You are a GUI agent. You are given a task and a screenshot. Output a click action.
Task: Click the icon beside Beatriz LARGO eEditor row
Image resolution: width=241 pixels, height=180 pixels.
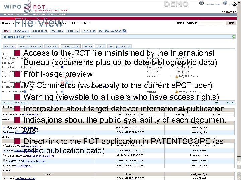click(x=4, y=145)
